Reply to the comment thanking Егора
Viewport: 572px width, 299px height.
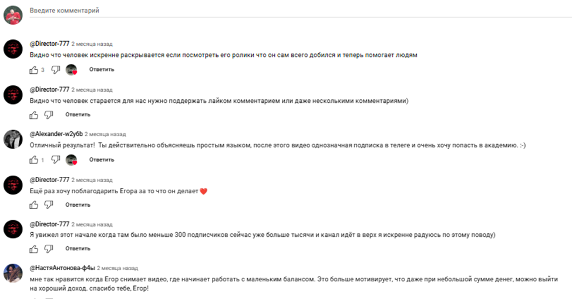(78, 205)
